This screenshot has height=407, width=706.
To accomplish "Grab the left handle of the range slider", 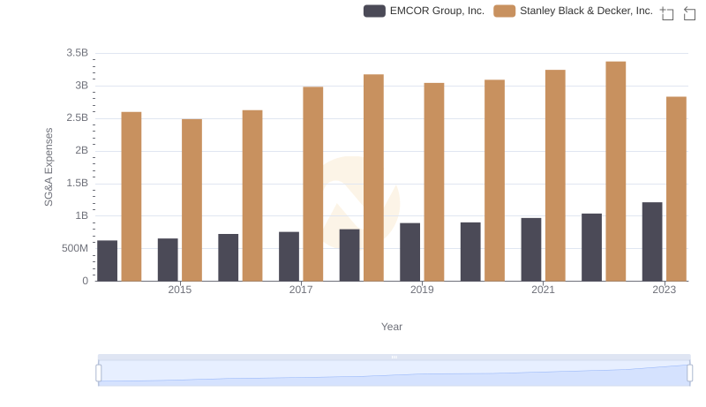I will (99, 373).
